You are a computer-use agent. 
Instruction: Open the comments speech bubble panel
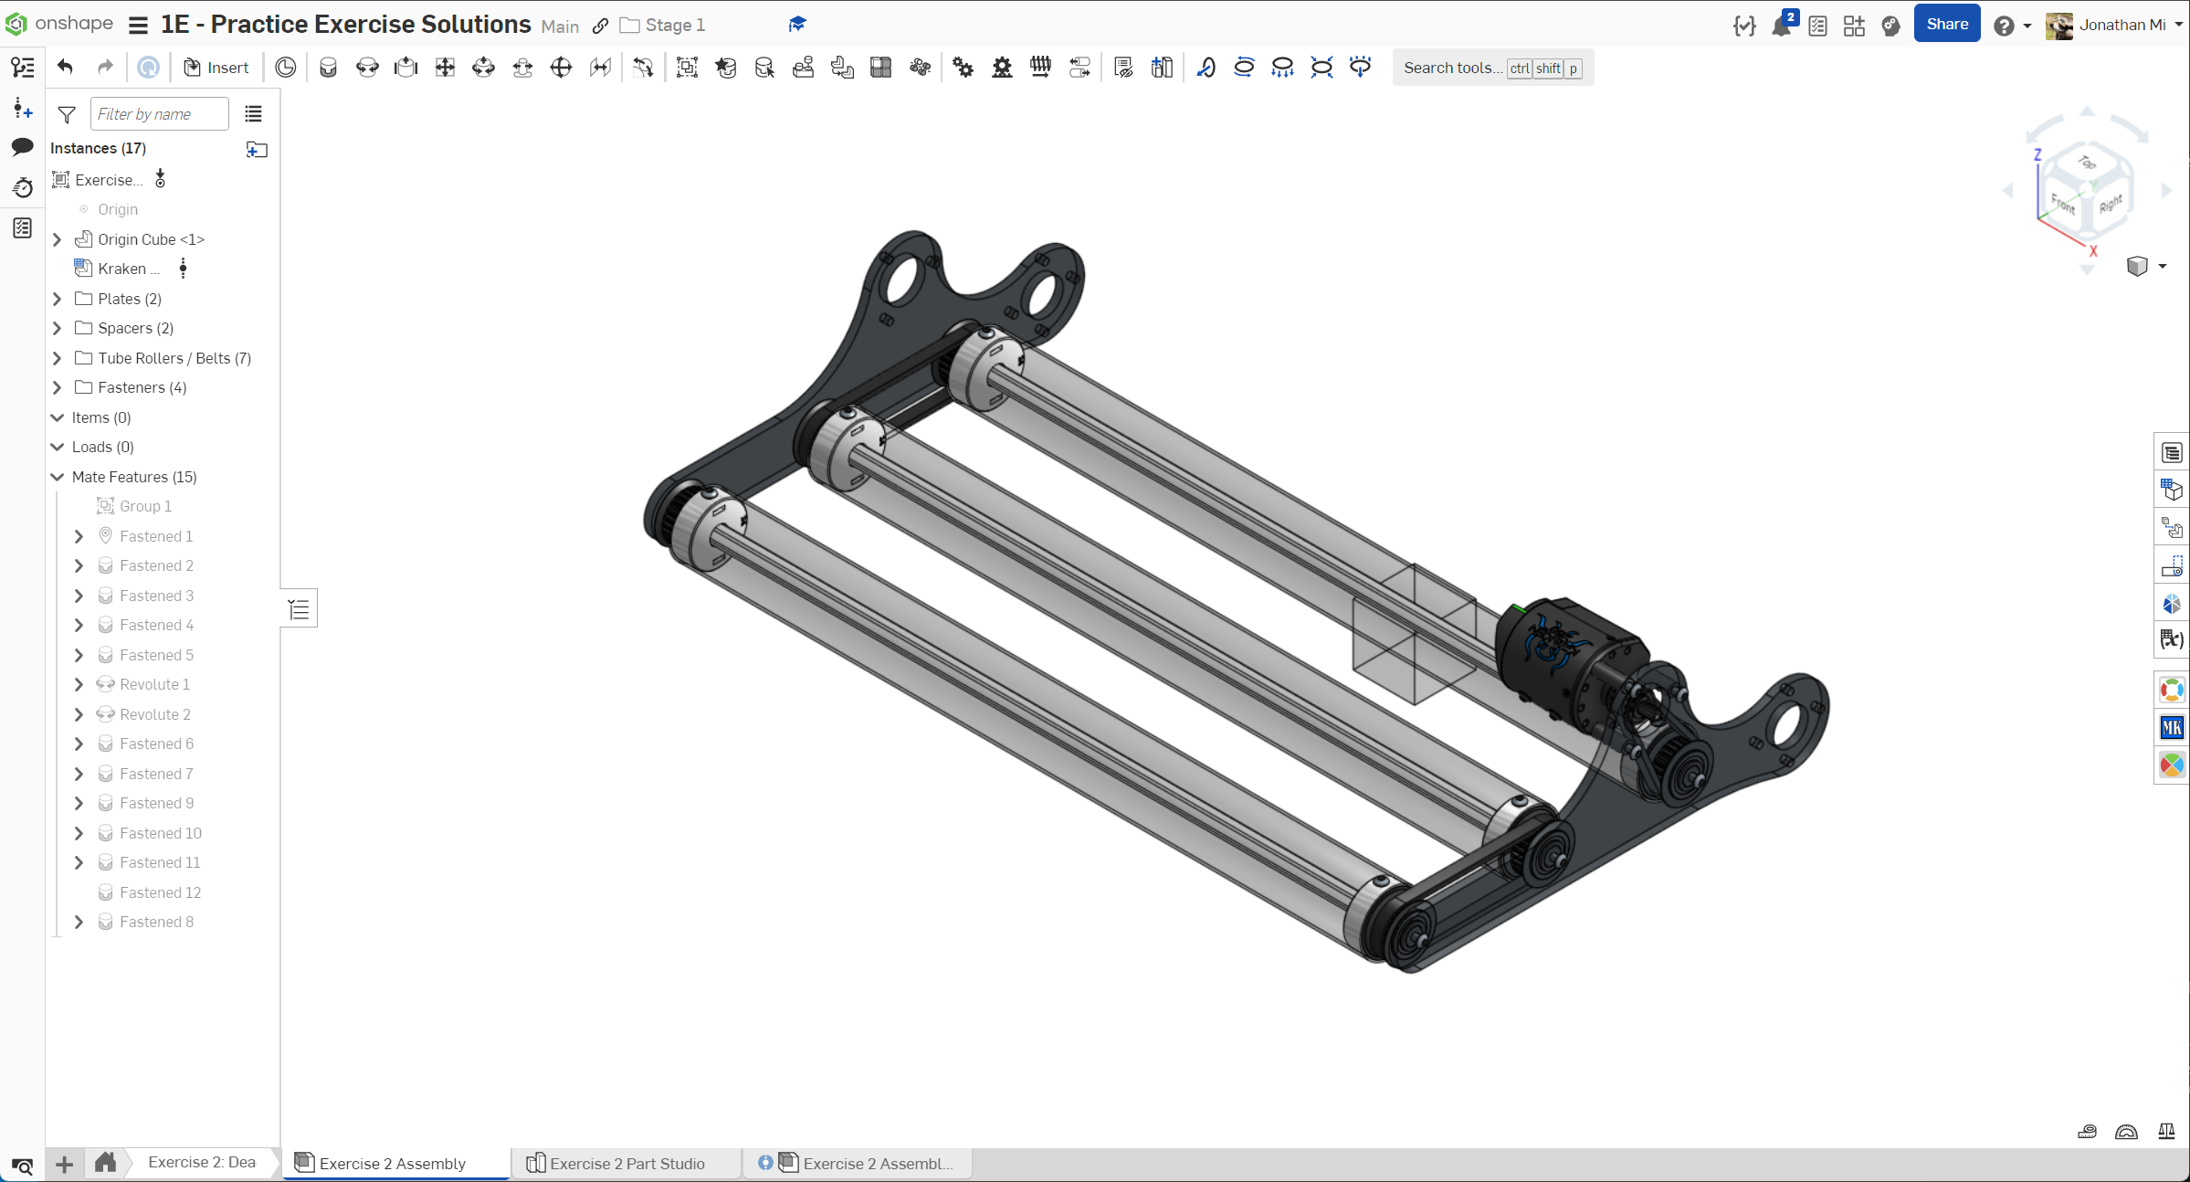23,147
